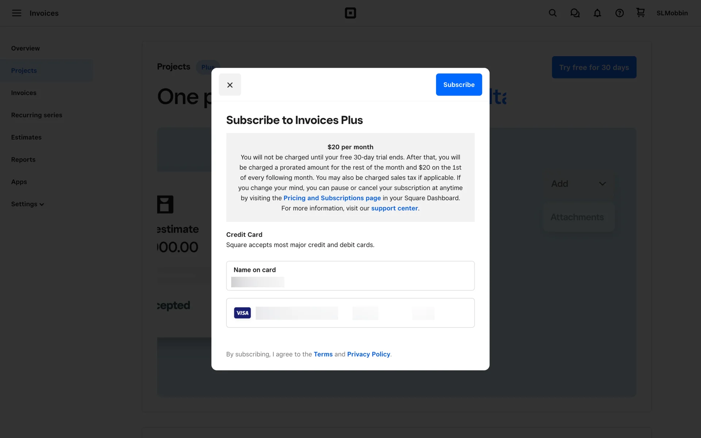Click the Visa card icon
701x438 pixels.
(242, 313)
